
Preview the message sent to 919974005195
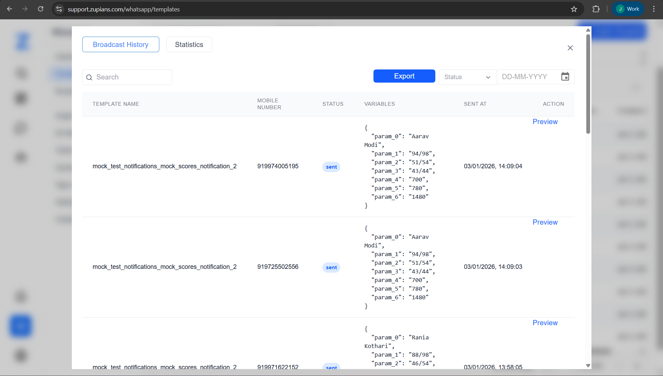545,122
